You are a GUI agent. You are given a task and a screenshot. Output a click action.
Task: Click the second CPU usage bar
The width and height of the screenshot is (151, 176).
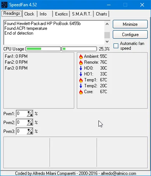click(79, 49)
